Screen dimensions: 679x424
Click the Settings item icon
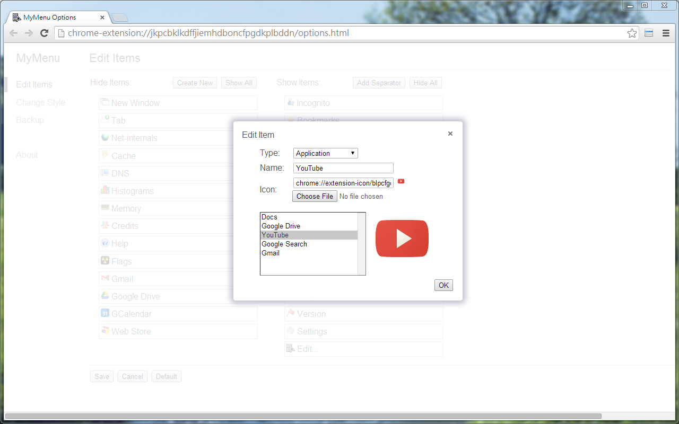coord(291,330)
